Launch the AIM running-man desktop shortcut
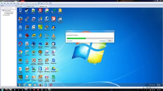This screenshot has width=163, height=91. point(40,36)
